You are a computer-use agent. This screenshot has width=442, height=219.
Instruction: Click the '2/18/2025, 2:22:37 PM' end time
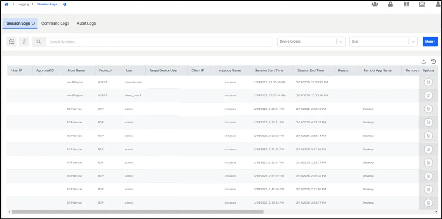[x=311, y=203]
